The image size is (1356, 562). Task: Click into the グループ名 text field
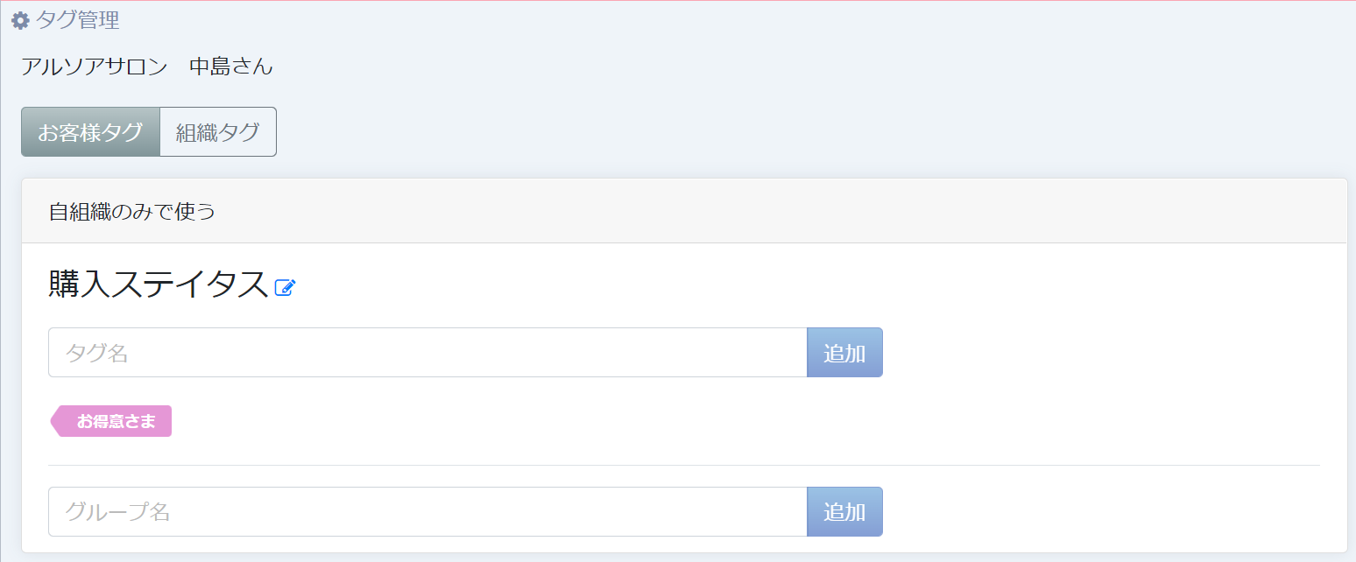coord(427,512)
